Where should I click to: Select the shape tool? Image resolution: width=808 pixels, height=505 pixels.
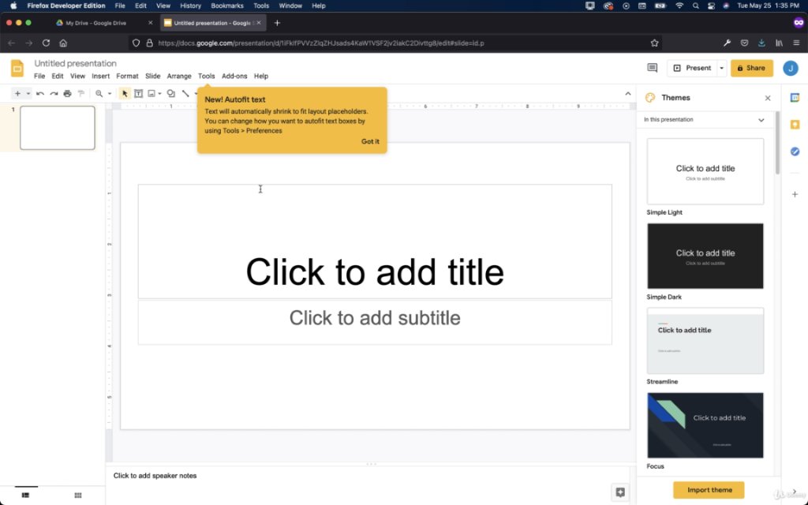tap(171, 94)
